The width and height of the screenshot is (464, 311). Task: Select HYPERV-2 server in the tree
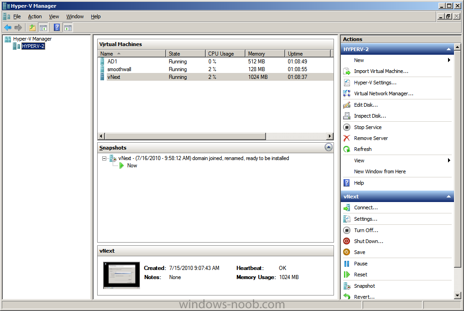tap(33, 46)
